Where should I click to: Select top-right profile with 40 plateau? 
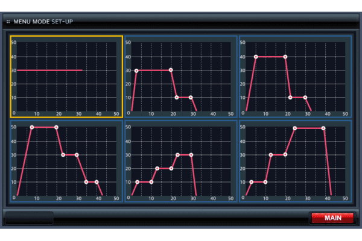295,77
